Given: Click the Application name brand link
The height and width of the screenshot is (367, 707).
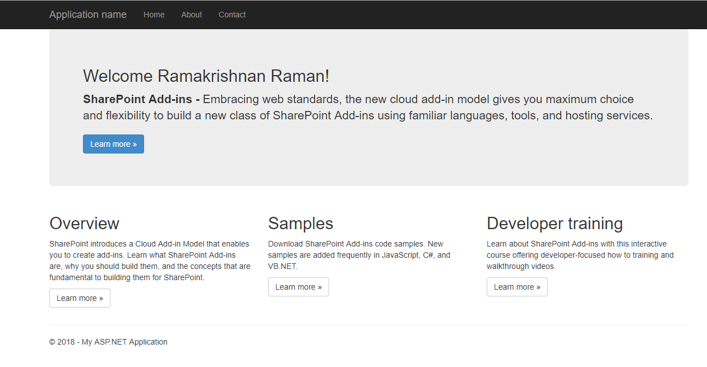Looking at the screenshot, I should (x=88, y=15).
